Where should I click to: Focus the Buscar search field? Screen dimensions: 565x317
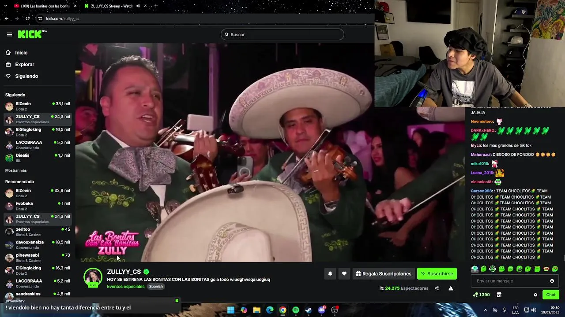[282, 34]
